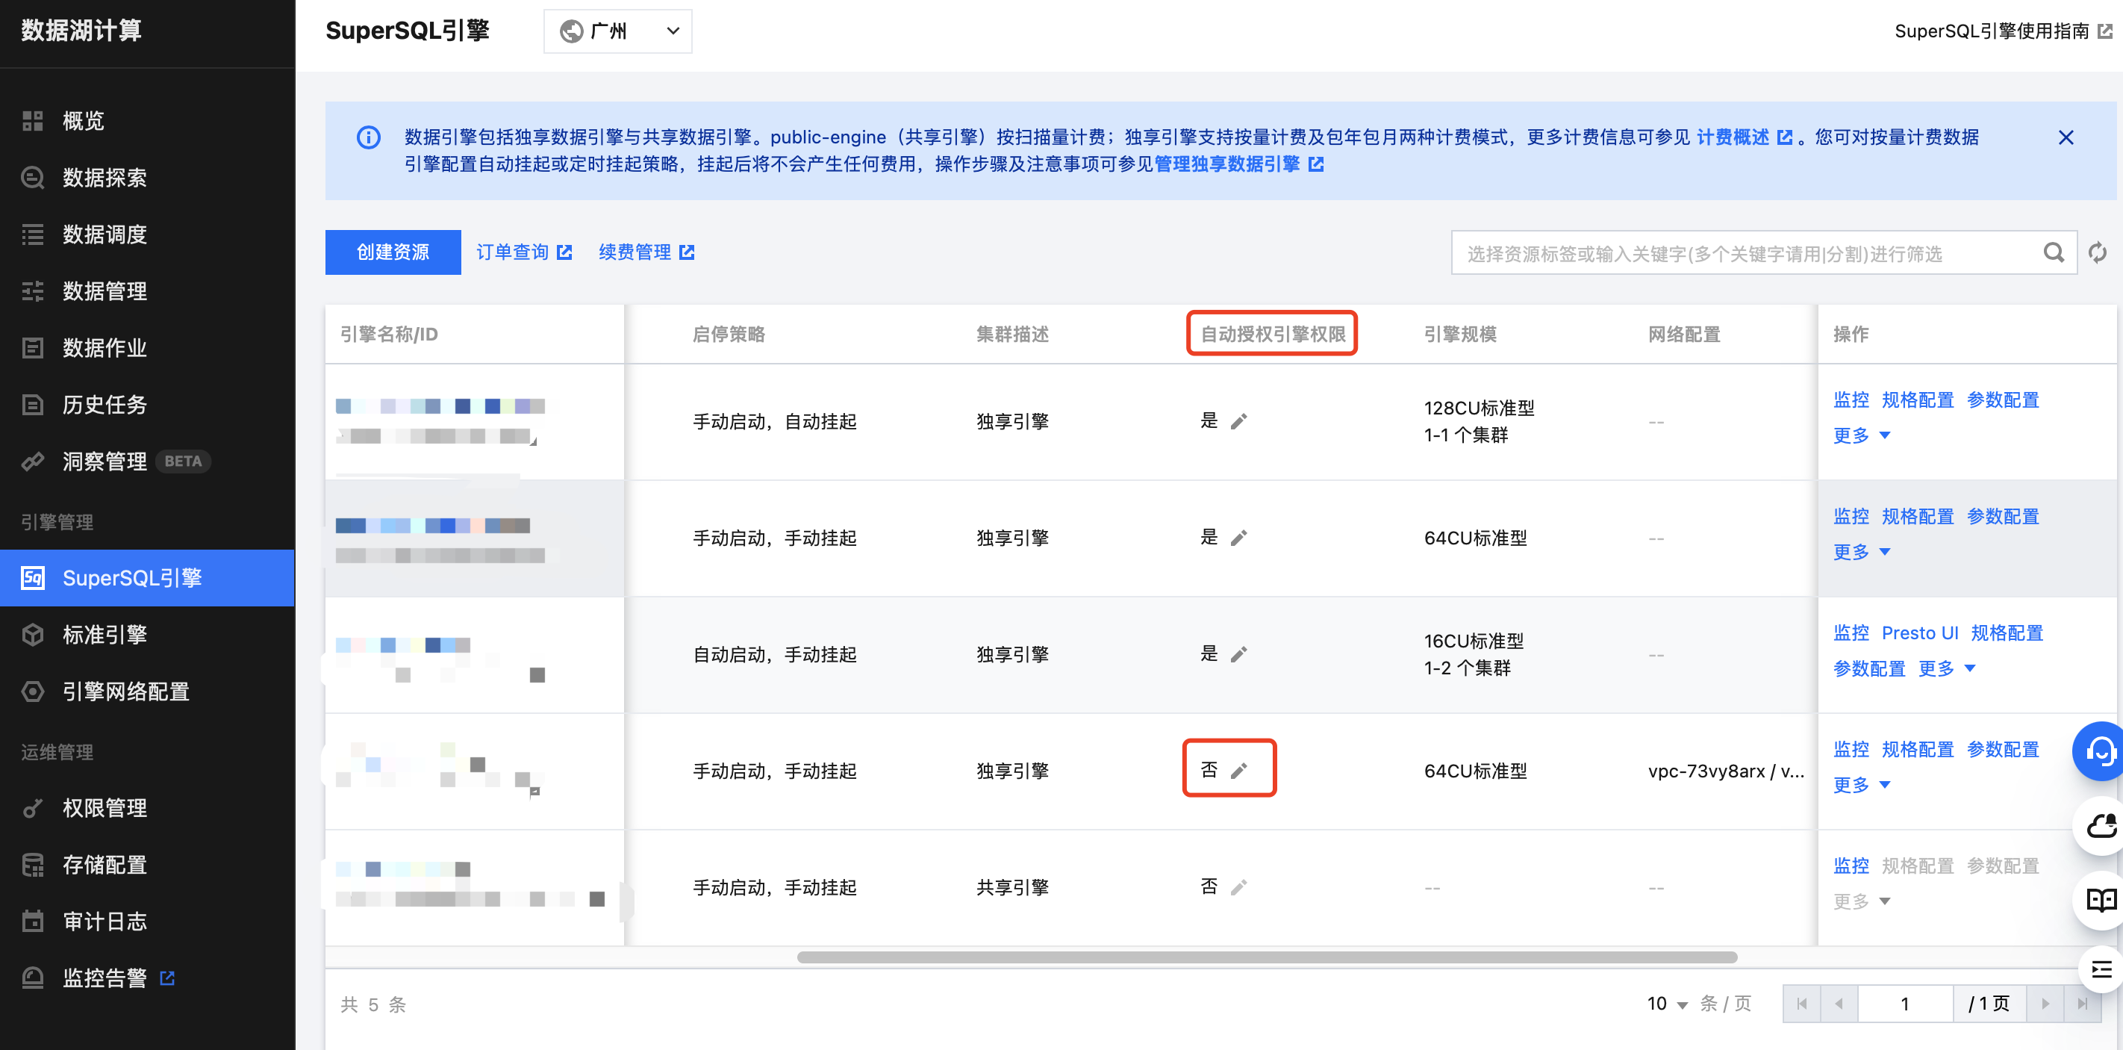Go to next page arrow

point(2045,1004)
